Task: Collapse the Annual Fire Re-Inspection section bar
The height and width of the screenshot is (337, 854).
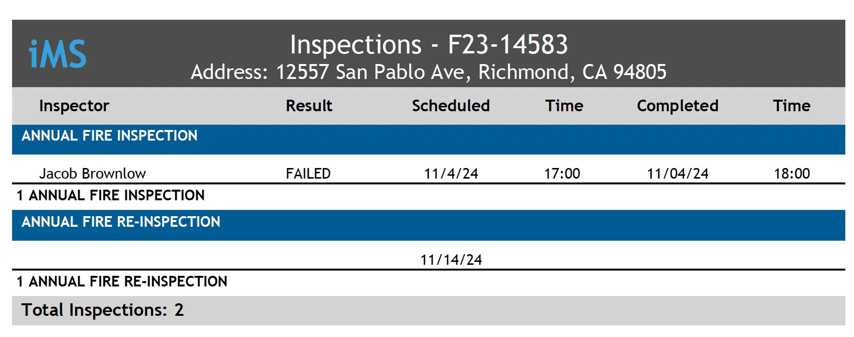Action: (428, 225)
